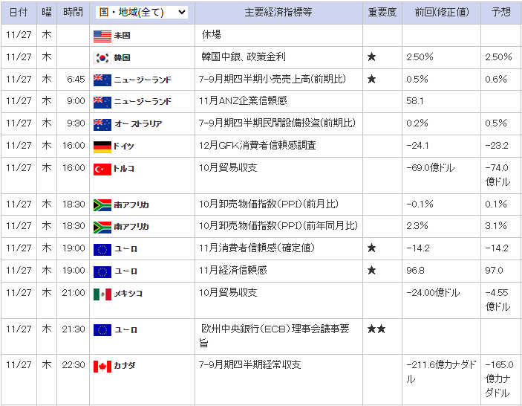Click the star rating for 韓国中銀、政策金利
This screenshot has height=406, width=522.
(x=371, y=57)
